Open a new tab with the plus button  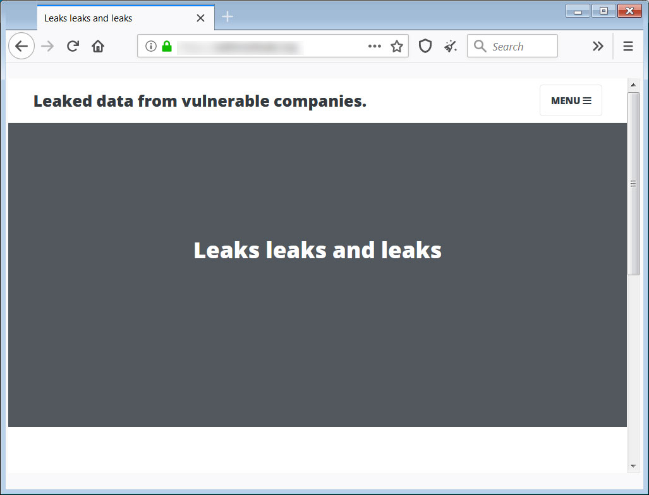pyautogui.click(x=227, y=16)
